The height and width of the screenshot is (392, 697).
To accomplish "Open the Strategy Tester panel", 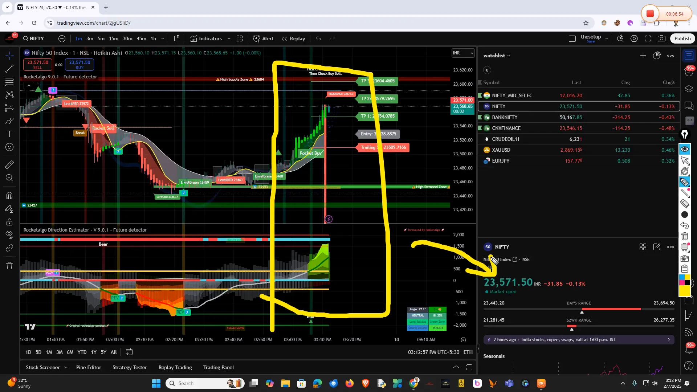I will (x=130, y=367).
